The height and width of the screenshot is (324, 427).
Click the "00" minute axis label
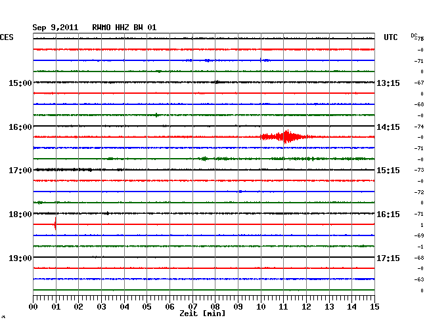point(34,306)
